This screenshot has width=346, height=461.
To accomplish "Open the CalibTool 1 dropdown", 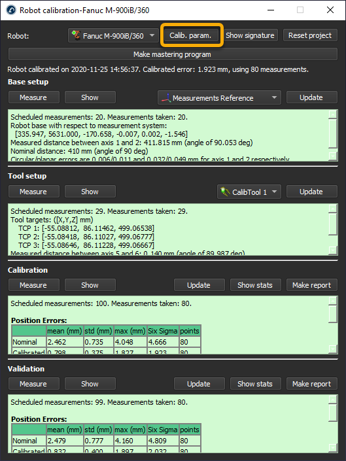I will [249, 192].
